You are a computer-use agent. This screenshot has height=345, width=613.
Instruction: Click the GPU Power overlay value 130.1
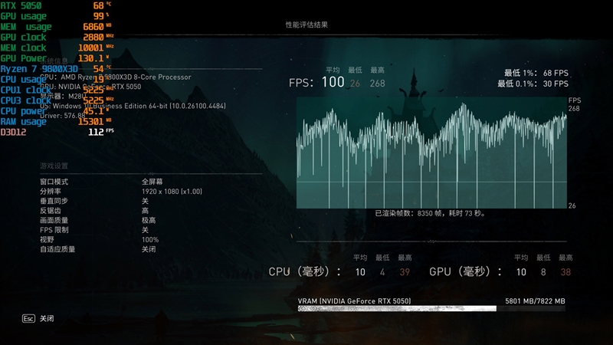click(90, 58)
